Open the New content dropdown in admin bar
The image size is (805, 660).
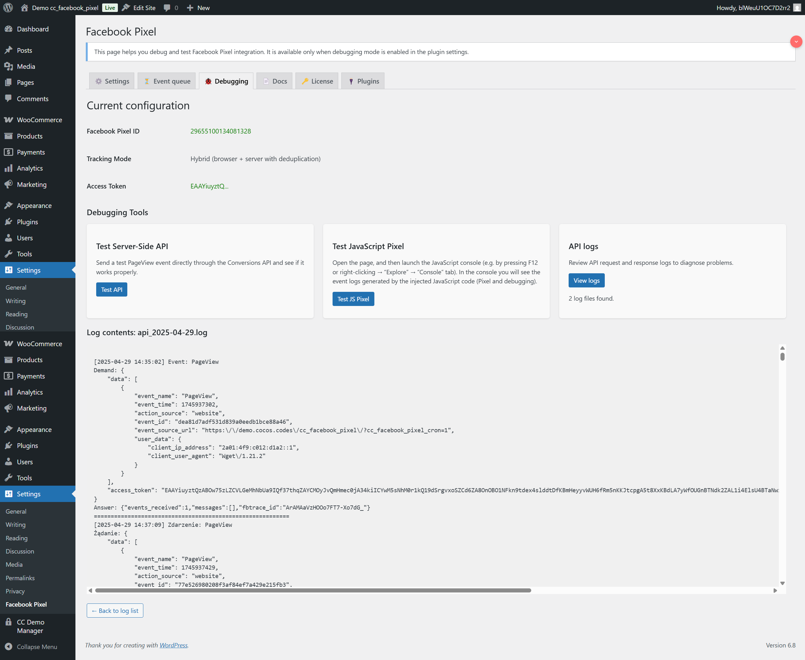(x=198, y=8)
